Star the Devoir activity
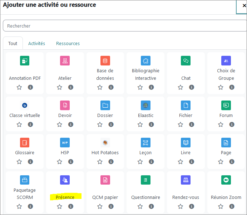Screen dimensions: 247x215 (60, 124)
